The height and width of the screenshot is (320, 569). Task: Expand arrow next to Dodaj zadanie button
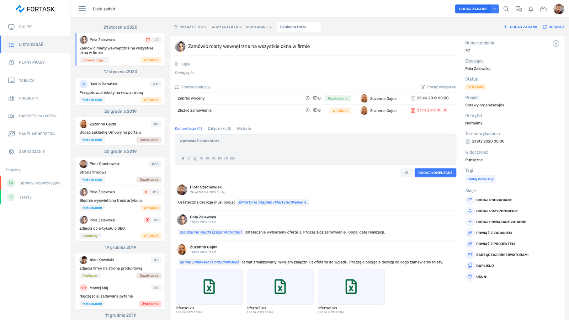pos(495,9)
